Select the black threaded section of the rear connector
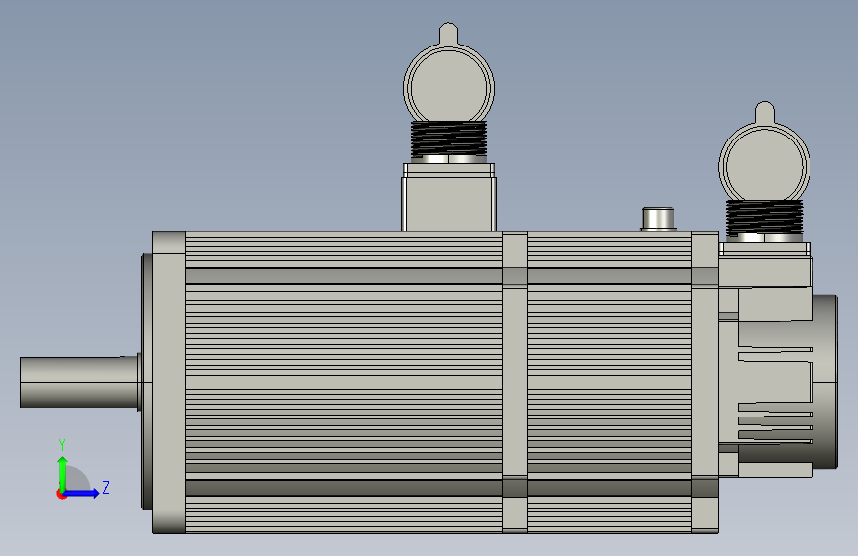The width and height of the screenshot is (858, 556). pos(764,218)
